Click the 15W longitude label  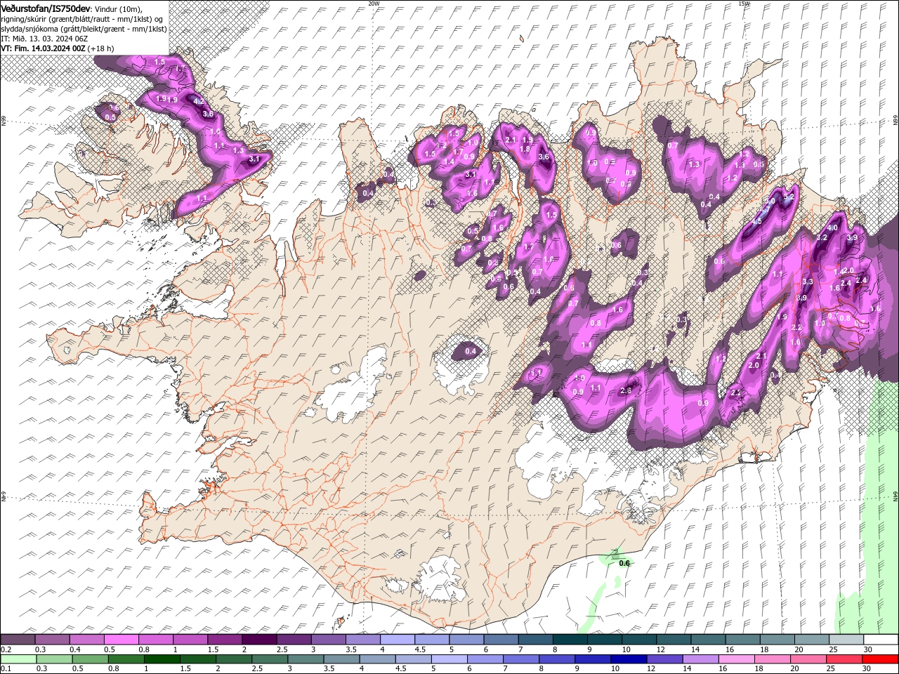click(x=744, y=4)
